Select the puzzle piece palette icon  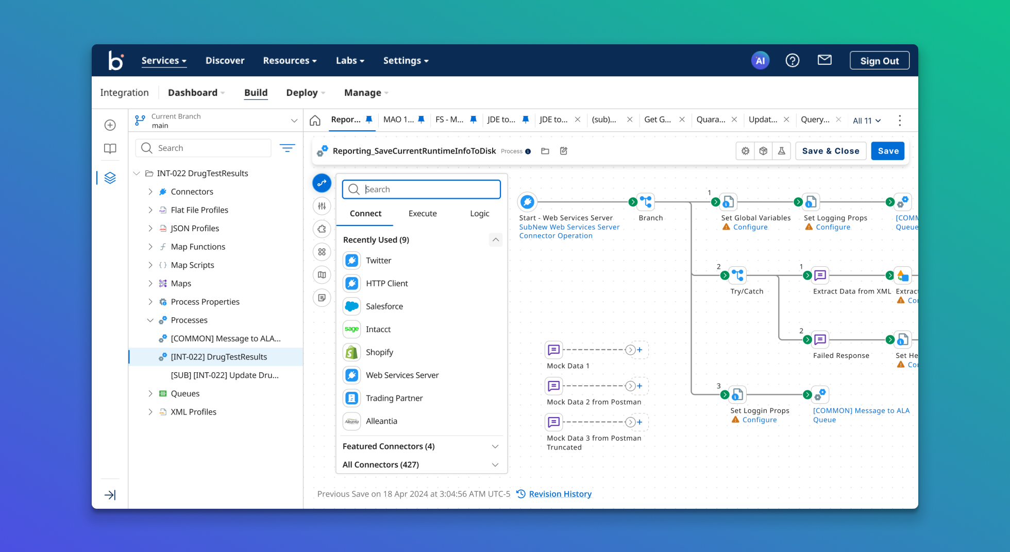coord(322,229)
